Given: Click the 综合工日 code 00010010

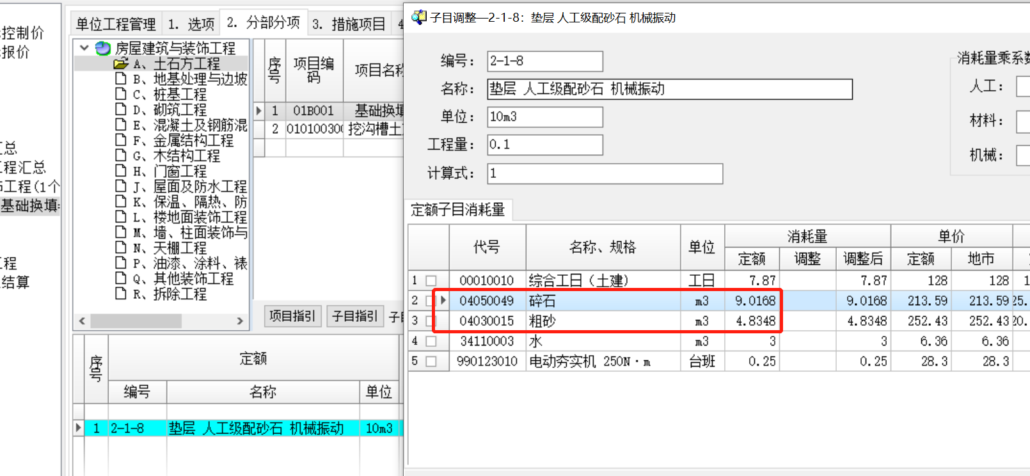Looking at the screenshot, I should 487,281.
